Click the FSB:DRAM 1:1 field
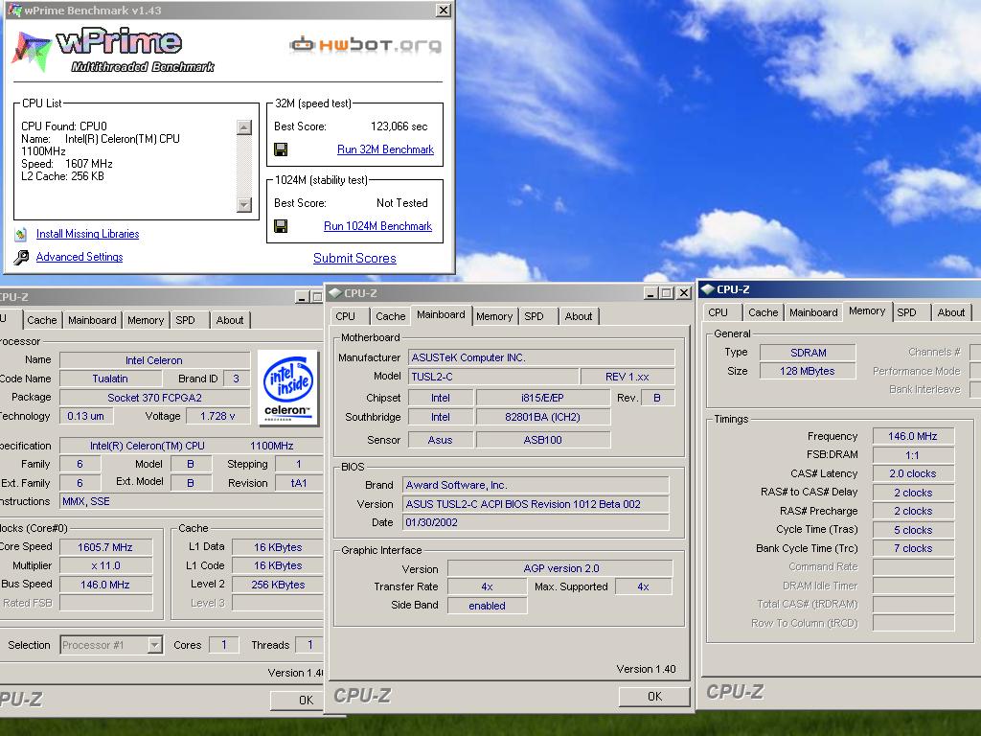 pos(913,455)
